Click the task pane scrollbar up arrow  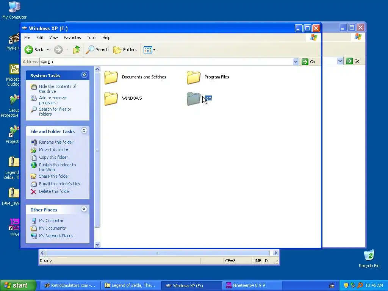pos(97,69)
